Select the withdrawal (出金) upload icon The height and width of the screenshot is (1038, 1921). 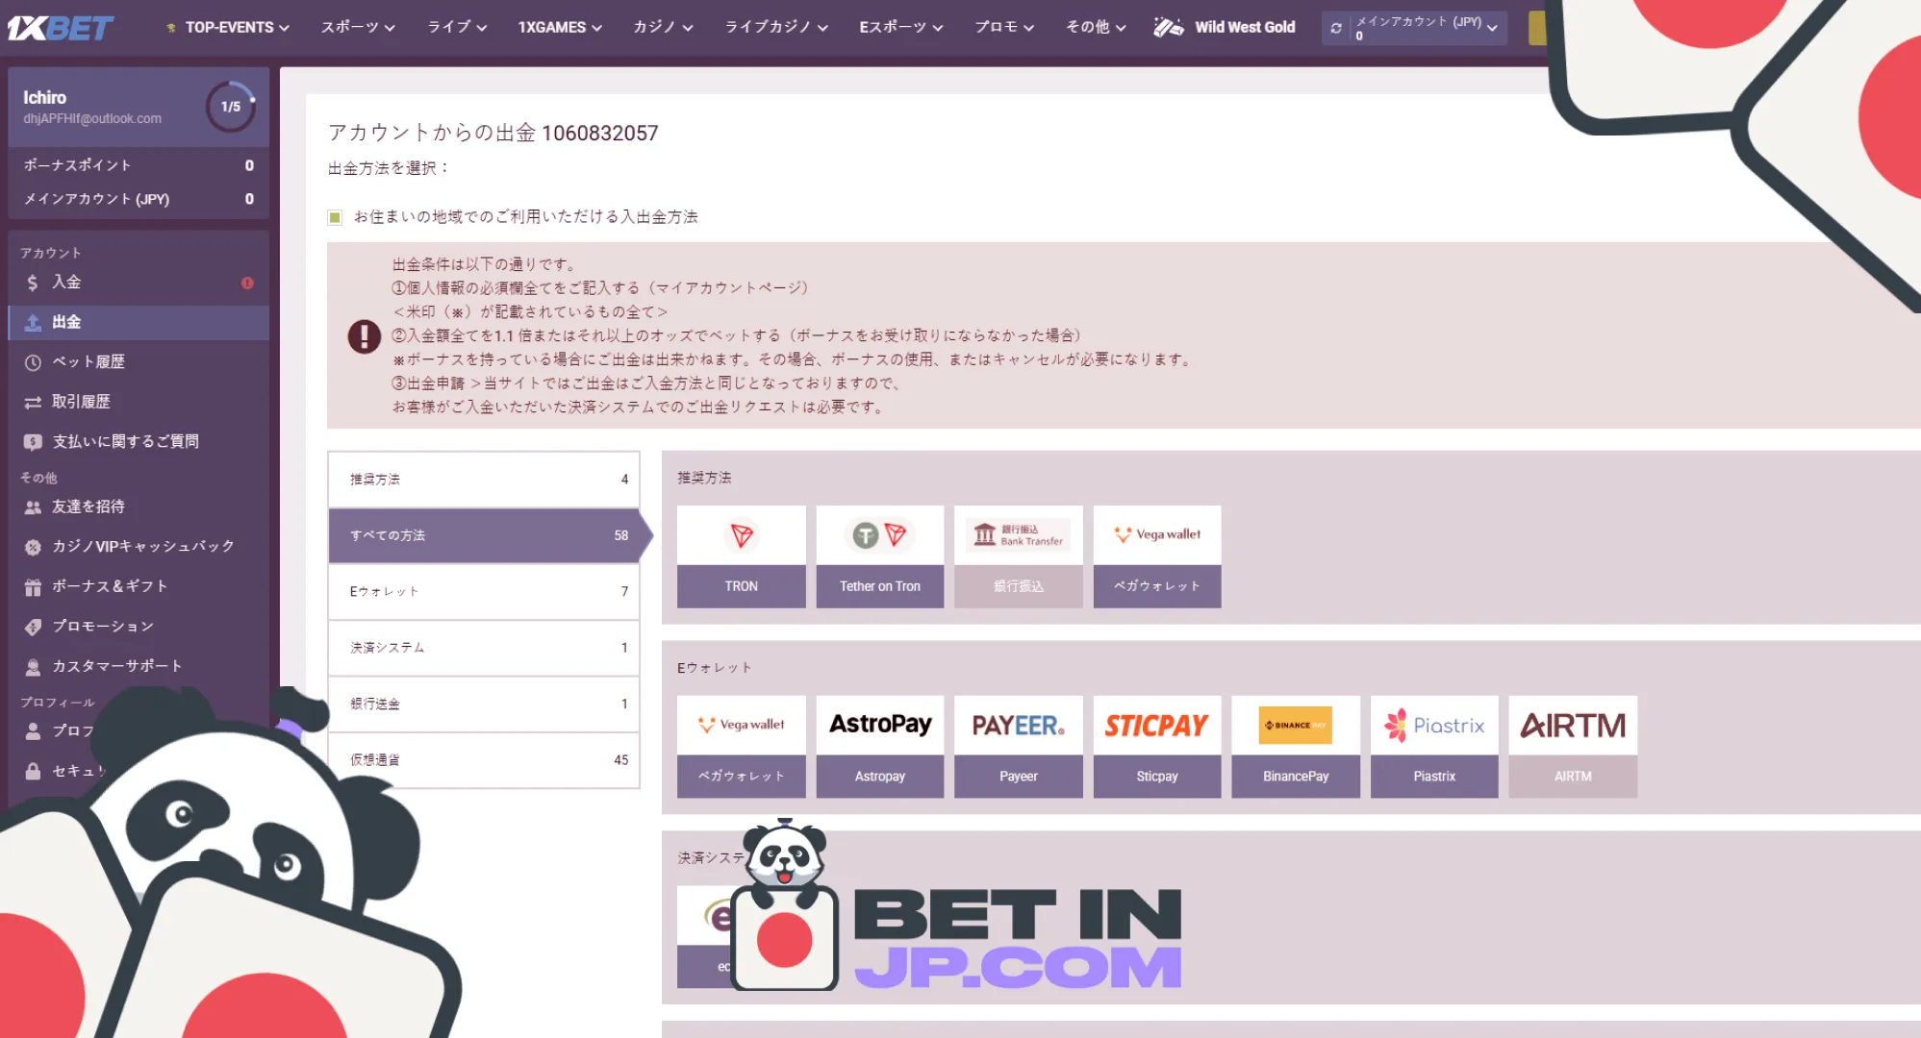tap(33, 323)
